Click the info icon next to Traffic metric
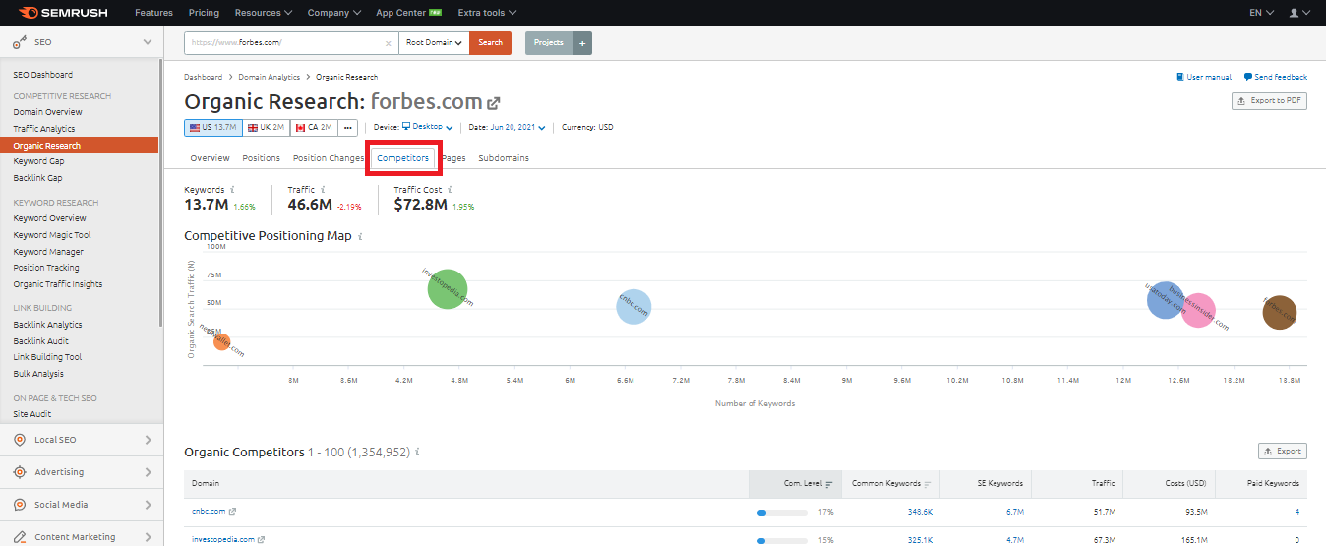Screen dimensions: 1326x546 323,189
